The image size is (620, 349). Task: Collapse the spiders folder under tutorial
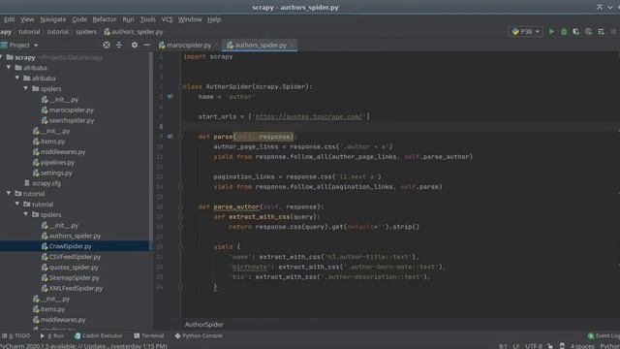(x=26, y=214)
